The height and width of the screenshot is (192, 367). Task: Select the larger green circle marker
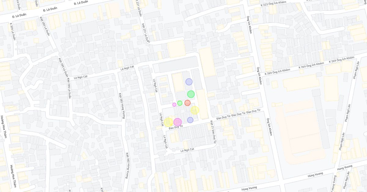pos(191,94)
